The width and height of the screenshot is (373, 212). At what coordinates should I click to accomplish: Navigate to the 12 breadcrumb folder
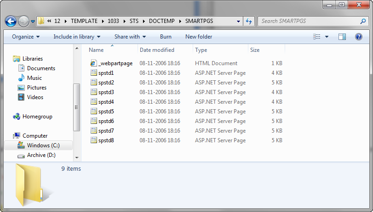(57, 21)
